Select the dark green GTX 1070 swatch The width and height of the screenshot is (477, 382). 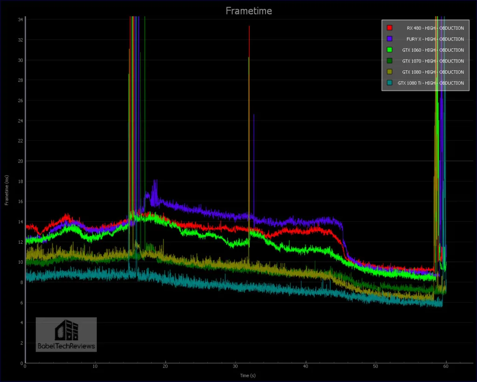pos(389,61)
